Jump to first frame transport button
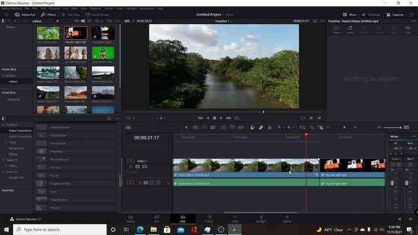Screen dimensions: 418x235 [201, 118]
